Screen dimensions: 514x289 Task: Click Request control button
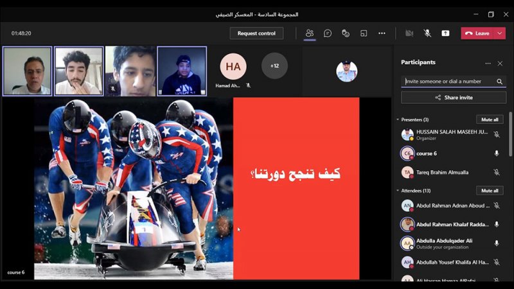(x=256, y=33)
